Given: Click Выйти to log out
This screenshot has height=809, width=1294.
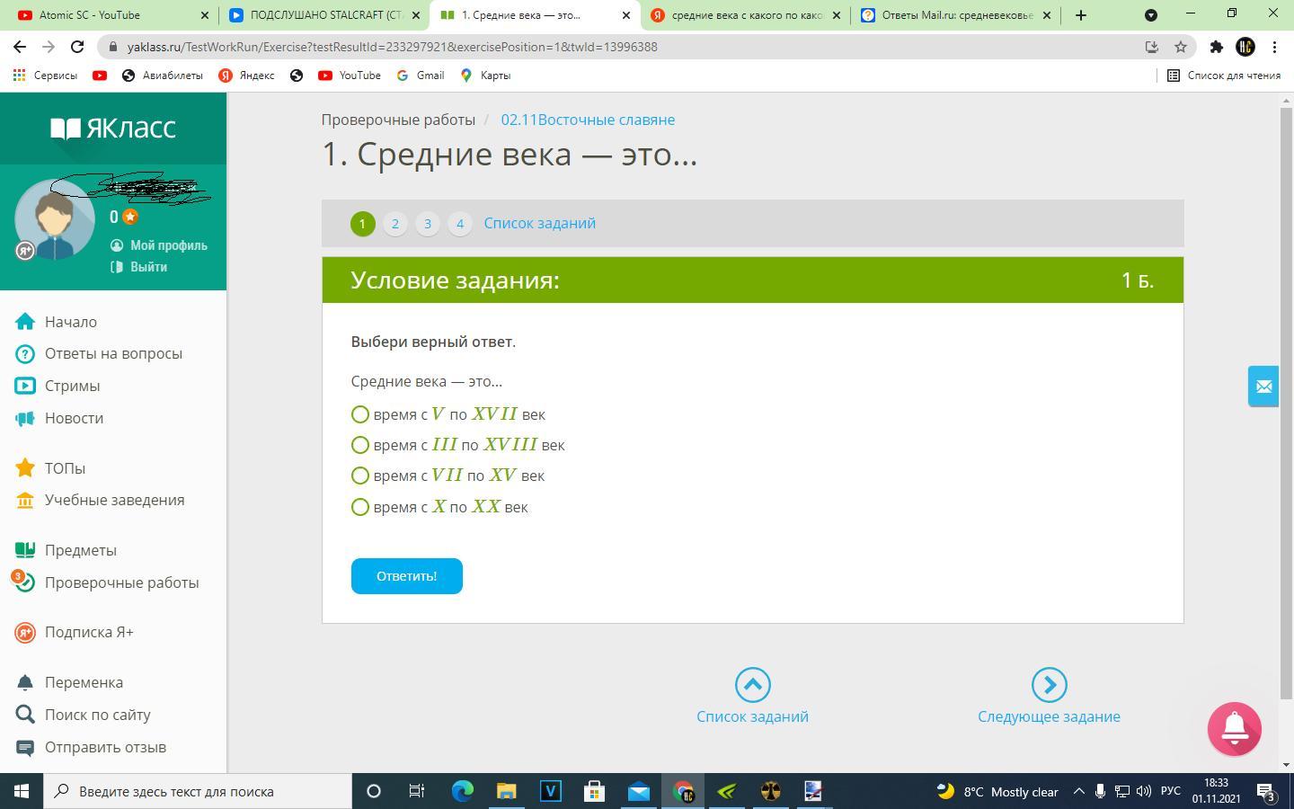Looking at the screenshot, I should pos(148,267).
